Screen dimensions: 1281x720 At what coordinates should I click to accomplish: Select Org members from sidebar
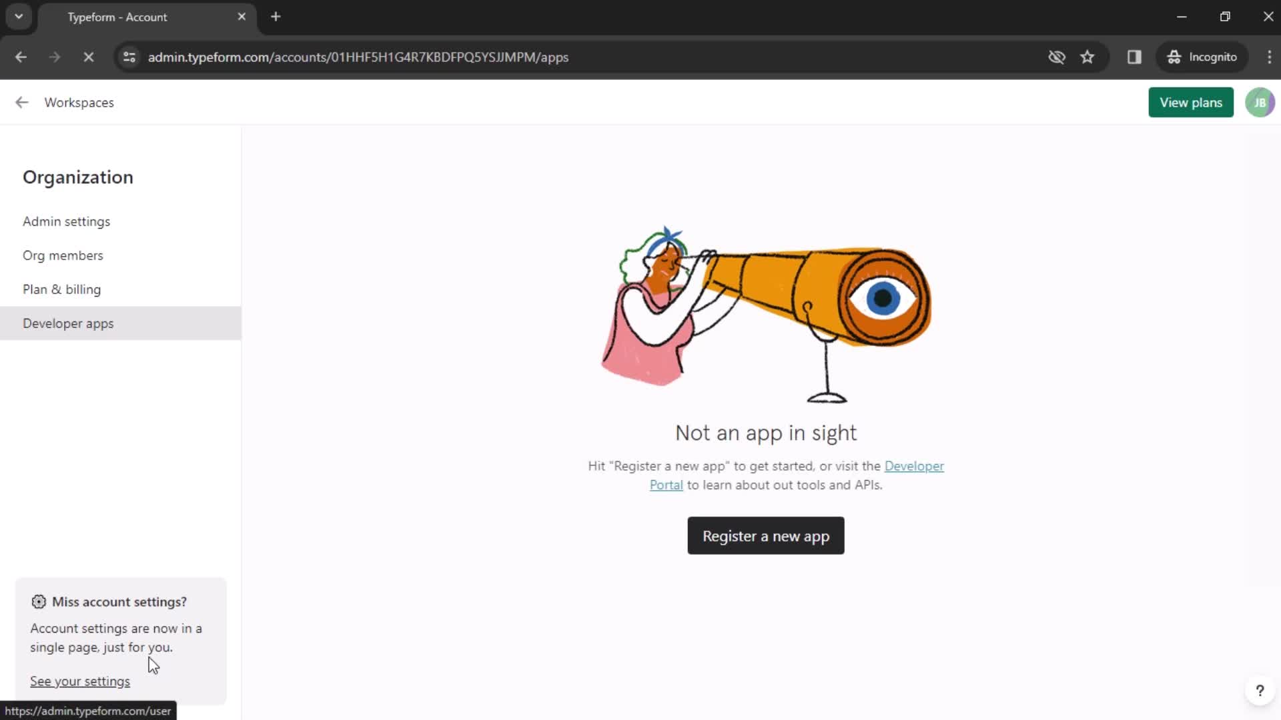tap(63, 255)
